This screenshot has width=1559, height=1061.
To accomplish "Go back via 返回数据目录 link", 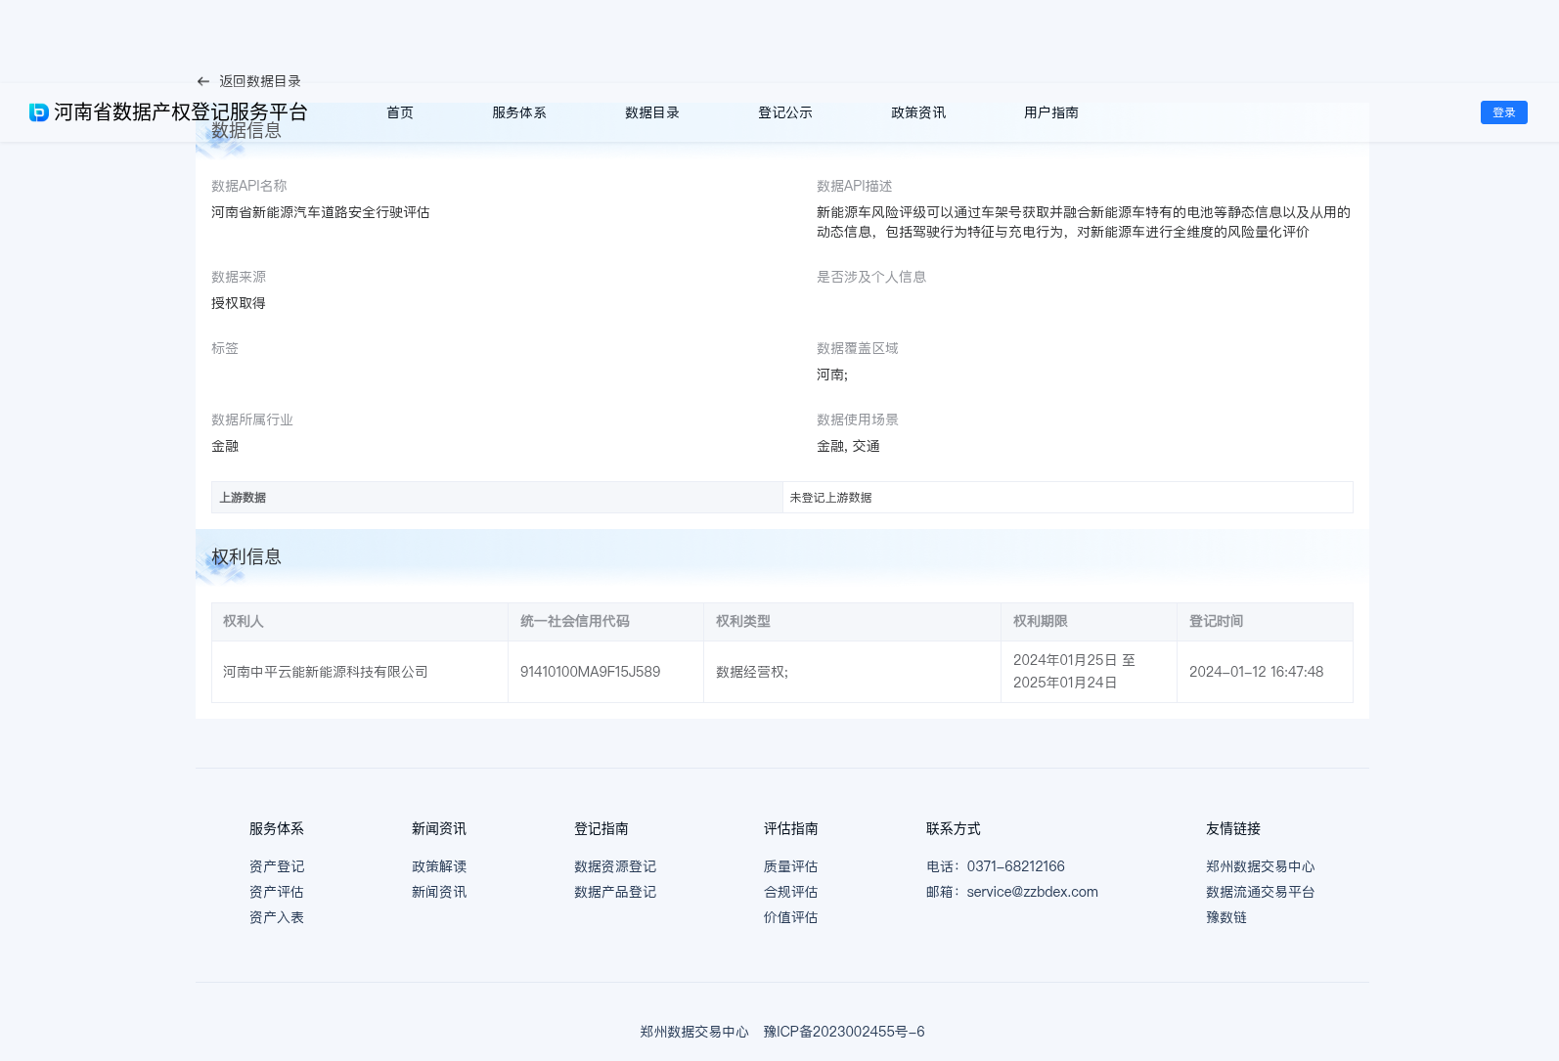I will (259, 81).
